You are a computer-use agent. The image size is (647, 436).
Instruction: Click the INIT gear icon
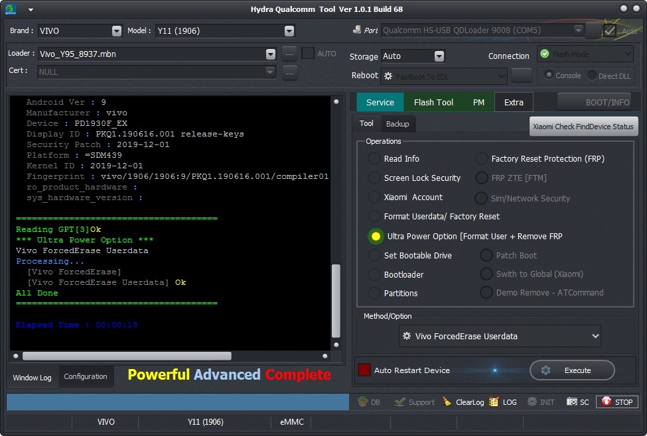532,402
